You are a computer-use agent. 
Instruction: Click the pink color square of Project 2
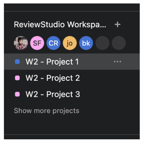(x=17, y=78)
